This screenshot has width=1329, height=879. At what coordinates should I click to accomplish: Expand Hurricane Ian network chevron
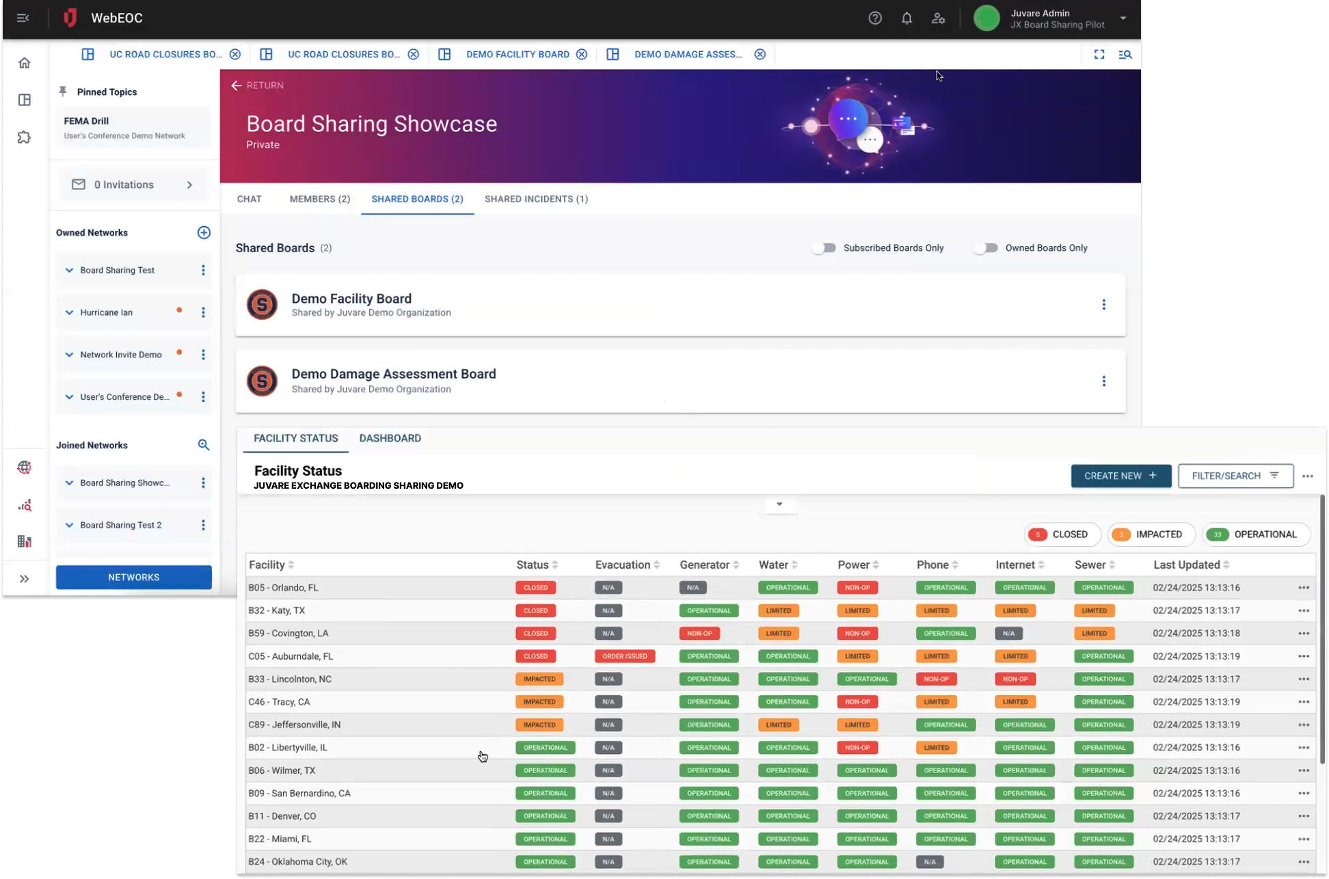click(69, 312)
